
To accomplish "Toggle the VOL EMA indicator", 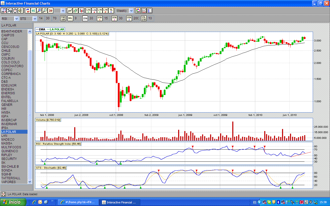I will pos(144,18).
